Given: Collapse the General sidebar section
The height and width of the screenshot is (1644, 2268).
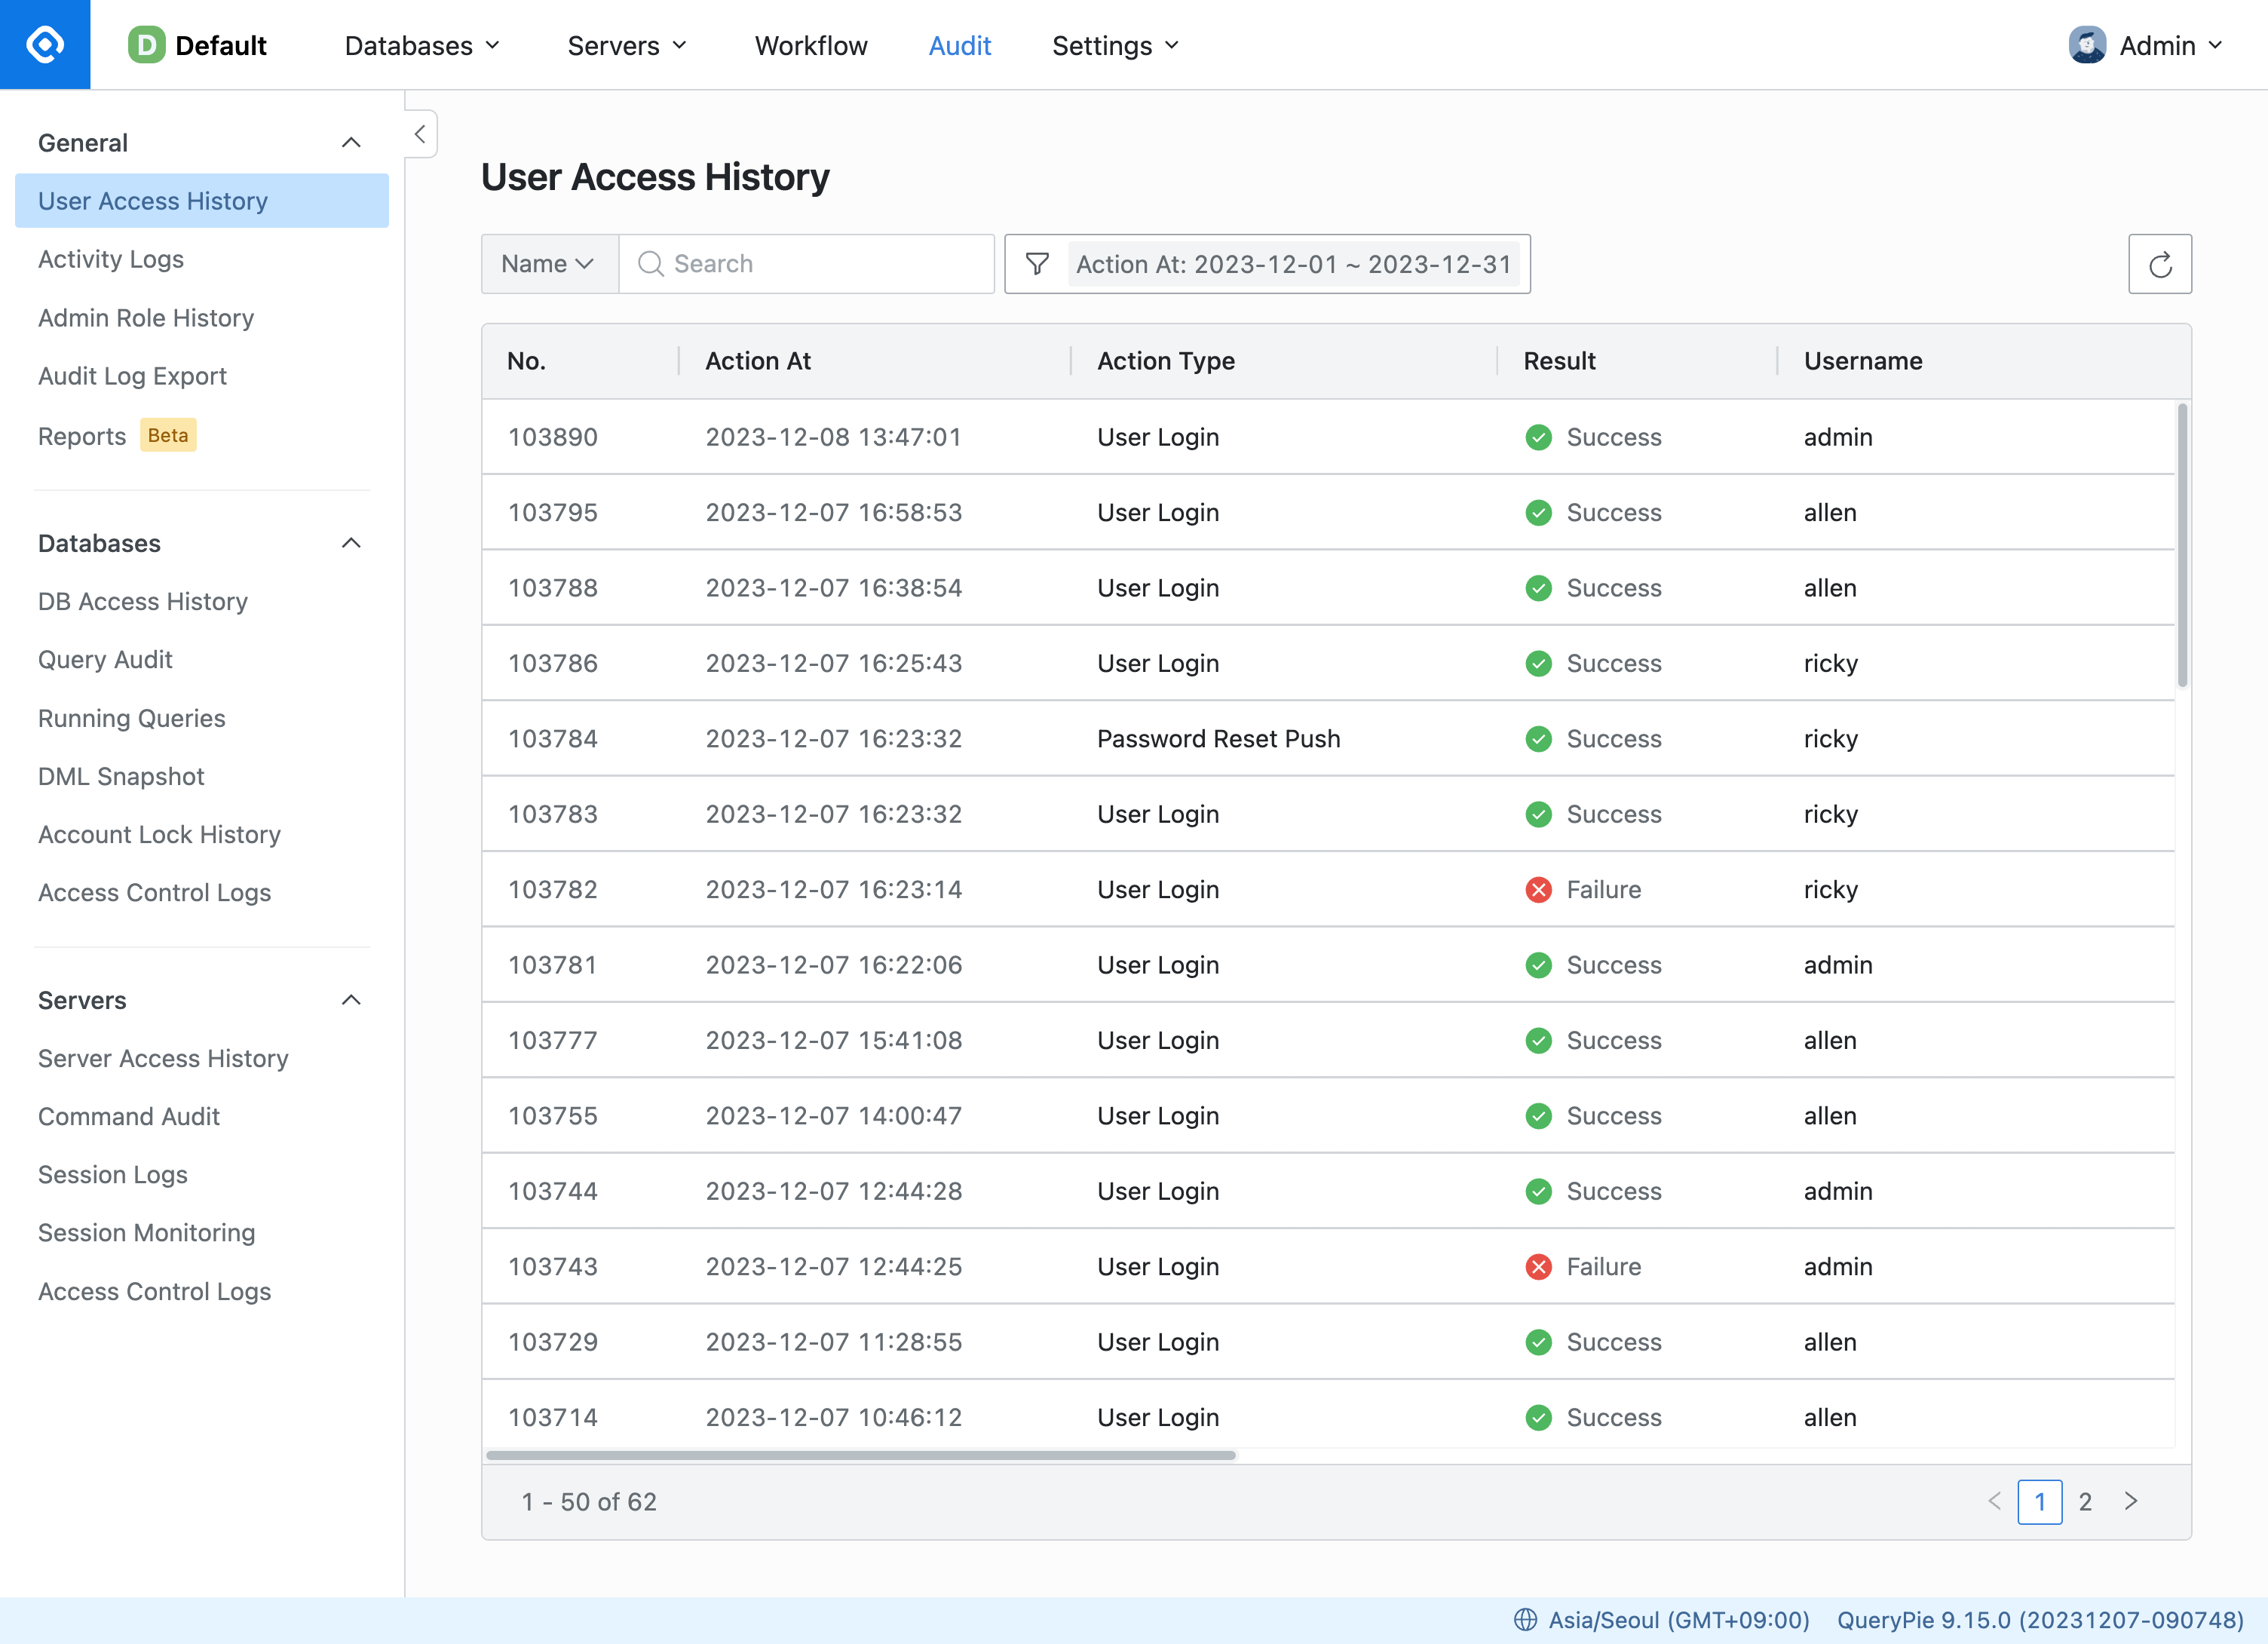Looking at the screenshot, I should 351,143.
